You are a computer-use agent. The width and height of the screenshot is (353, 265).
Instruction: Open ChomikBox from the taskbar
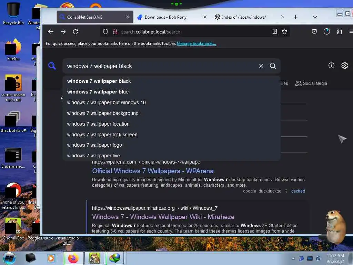[94, 258]
